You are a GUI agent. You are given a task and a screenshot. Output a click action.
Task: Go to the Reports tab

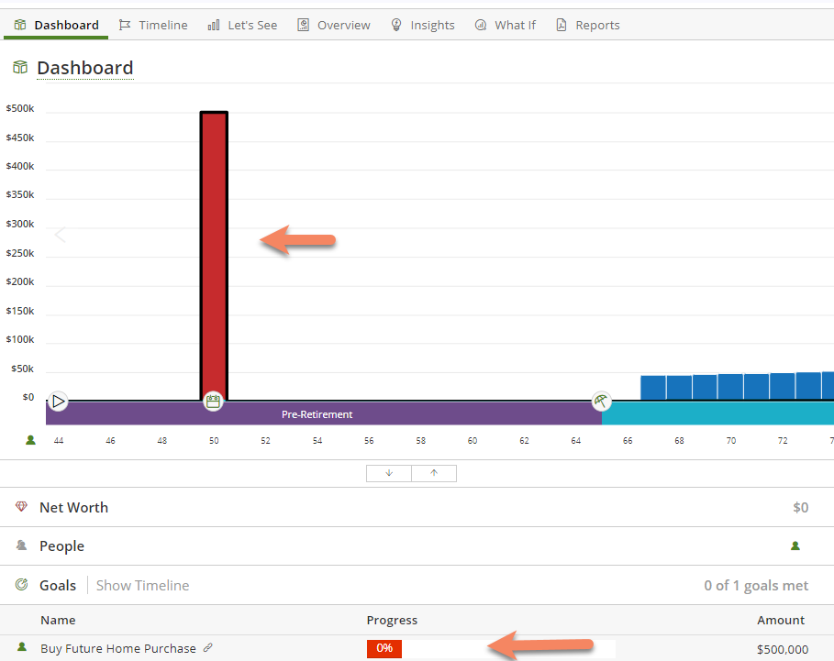click(587, 25)
